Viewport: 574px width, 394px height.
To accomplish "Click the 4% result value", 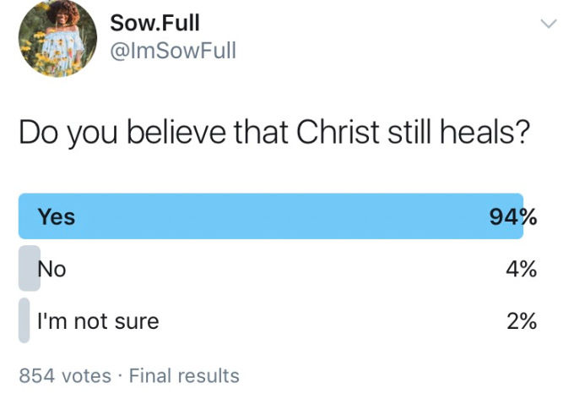I will pos(522,269).
